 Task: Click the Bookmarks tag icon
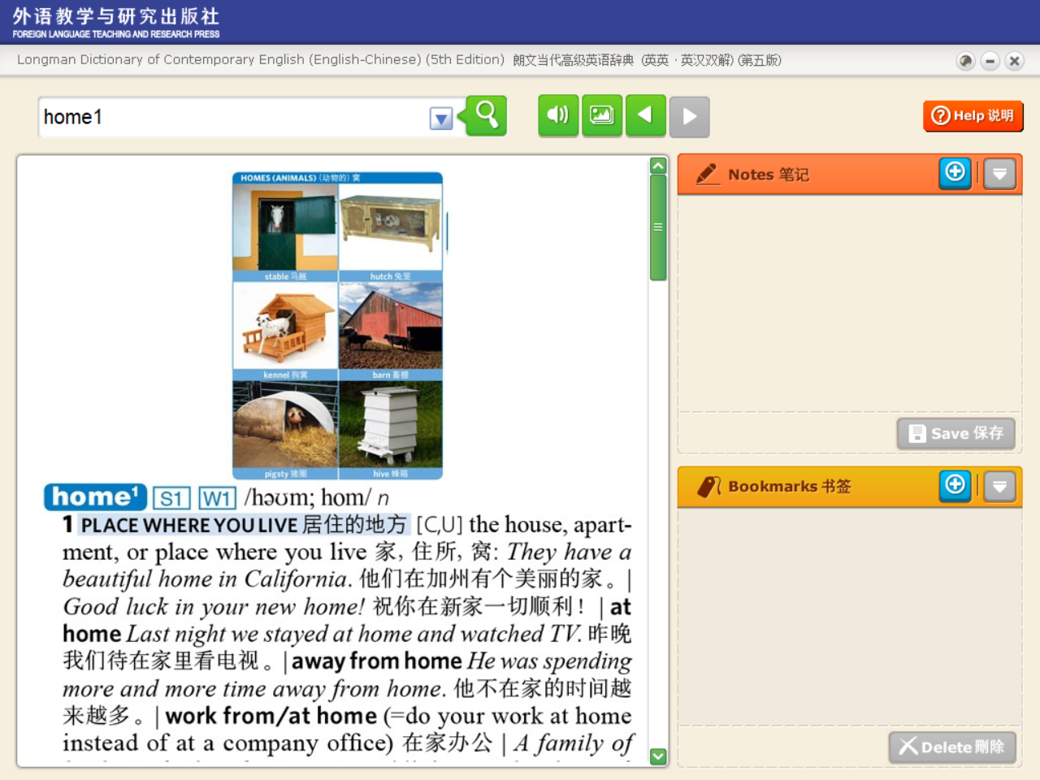(708, 486)
